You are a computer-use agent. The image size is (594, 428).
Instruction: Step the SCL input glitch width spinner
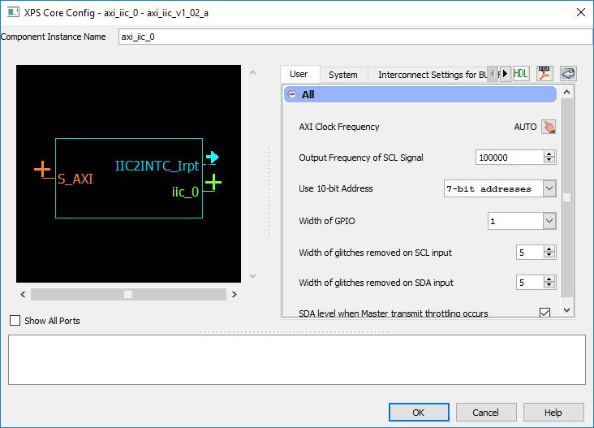pos(549,252)
